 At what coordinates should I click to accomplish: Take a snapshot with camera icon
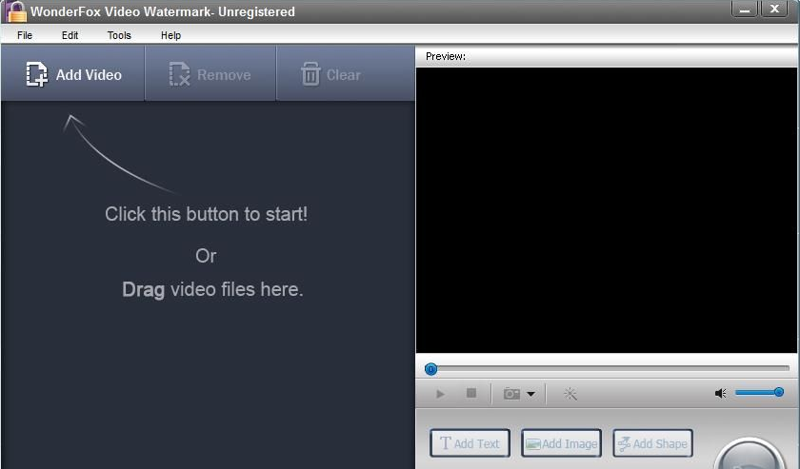[511, 394]
